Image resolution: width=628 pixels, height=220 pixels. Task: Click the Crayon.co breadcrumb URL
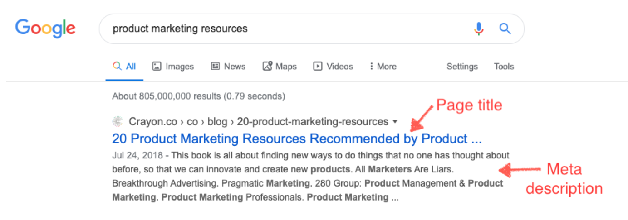pos(259,122)
